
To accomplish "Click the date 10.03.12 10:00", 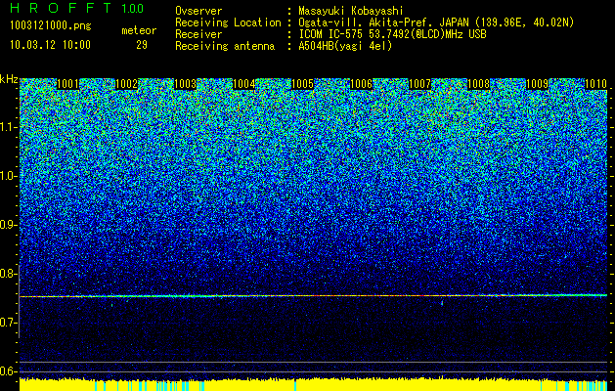I will (x=50, y=45).
